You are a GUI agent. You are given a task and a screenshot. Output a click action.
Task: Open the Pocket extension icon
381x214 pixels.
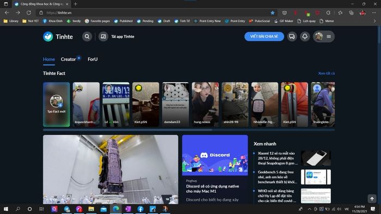285,12
